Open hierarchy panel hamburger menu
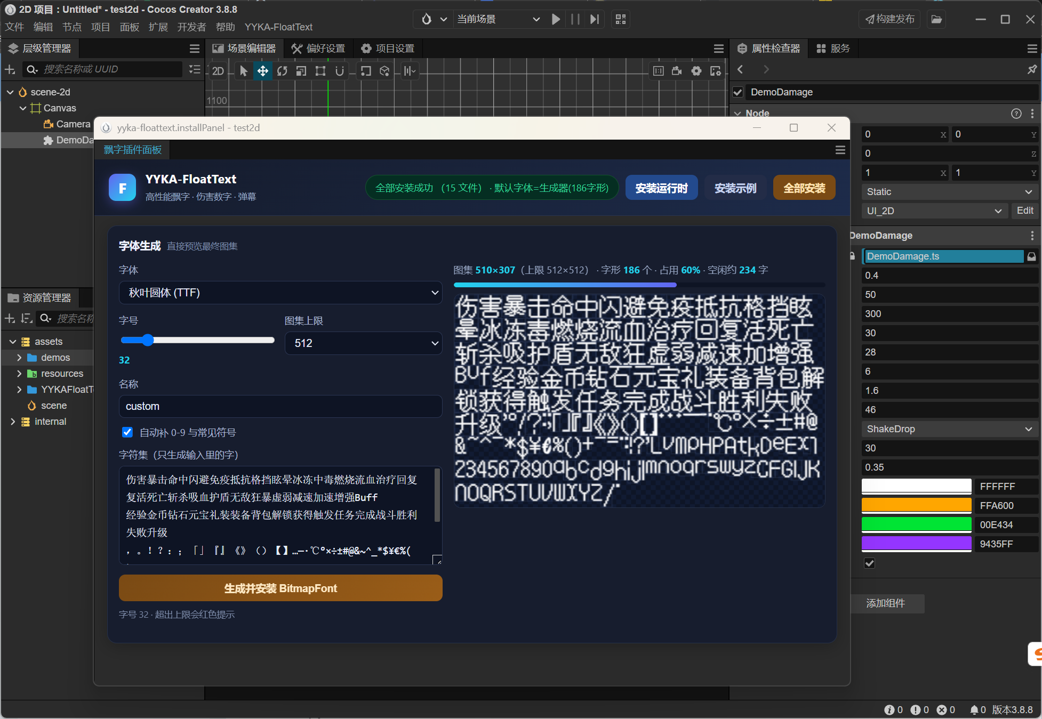This screenshot has width=1042, height=719. point(195,49)
